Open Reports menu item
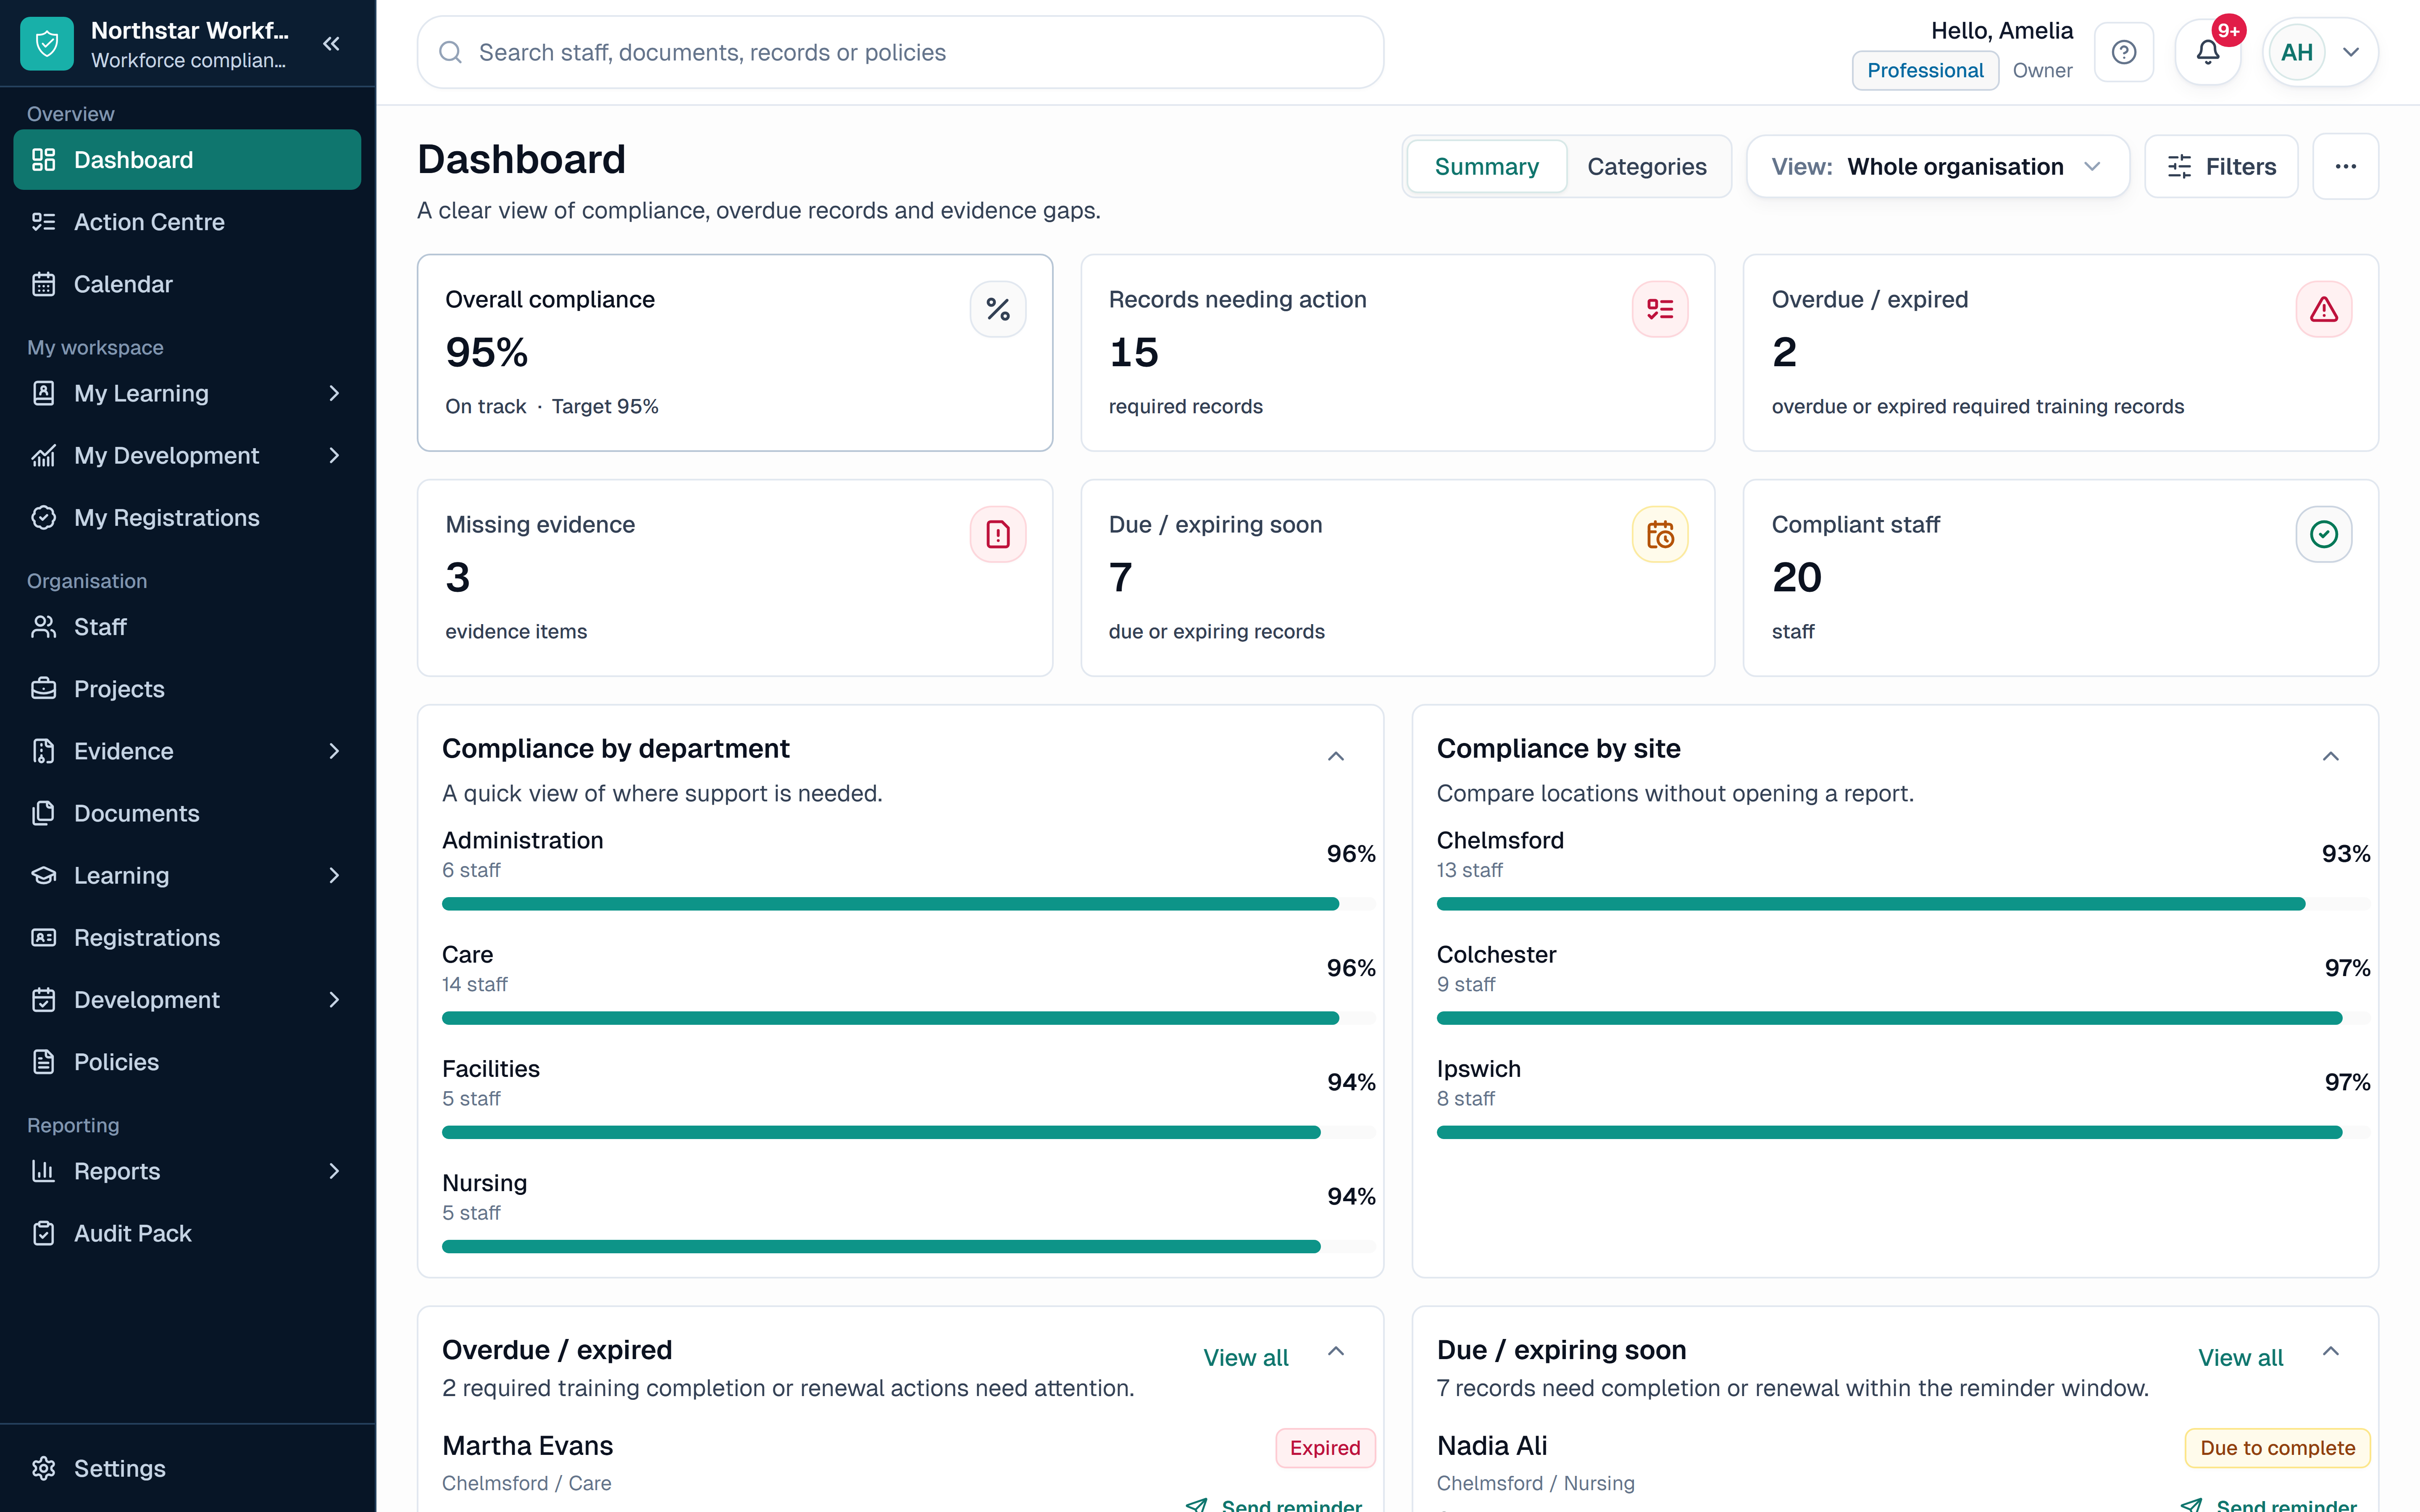The width and height of the screenshot is (2420, 1512). pos(187,1171)
